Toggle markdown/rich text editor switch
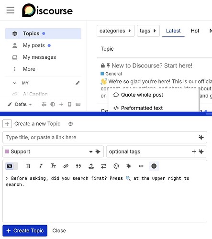 11,166
